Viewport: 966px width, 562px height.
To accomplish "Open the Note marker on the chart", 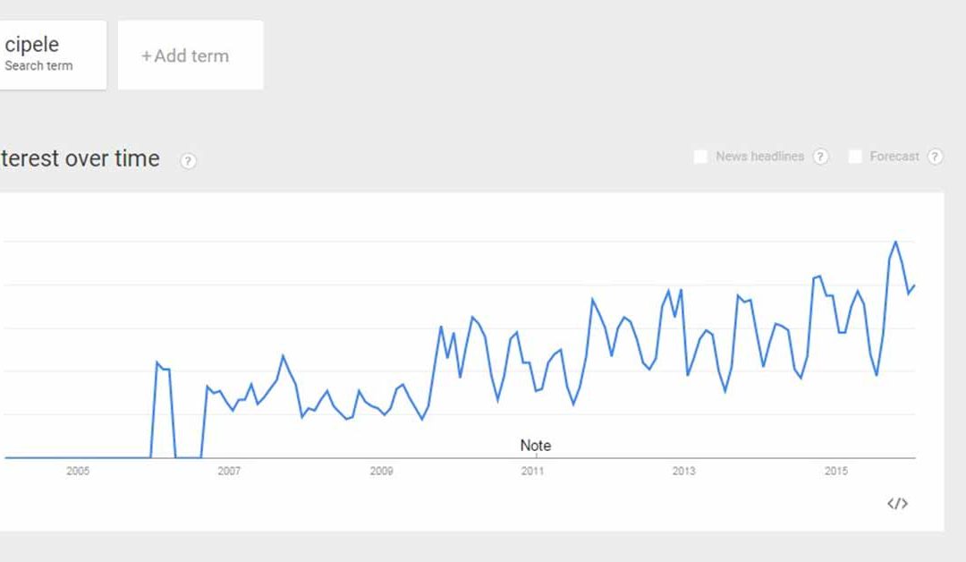I will click(535, 446).
